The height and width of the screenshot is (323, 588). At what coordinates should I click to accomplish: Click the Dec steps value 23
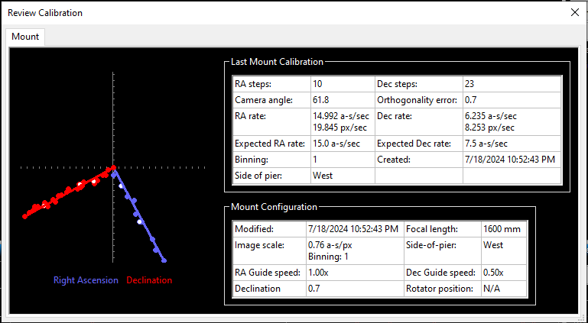point(512,84)
